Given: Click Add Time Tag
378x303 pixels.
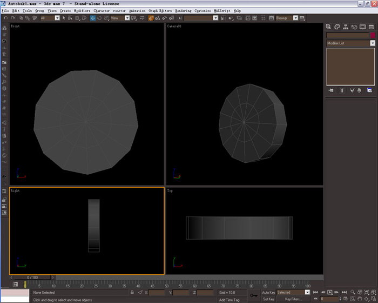Looking at the screenshot, I should pos(230,300).
